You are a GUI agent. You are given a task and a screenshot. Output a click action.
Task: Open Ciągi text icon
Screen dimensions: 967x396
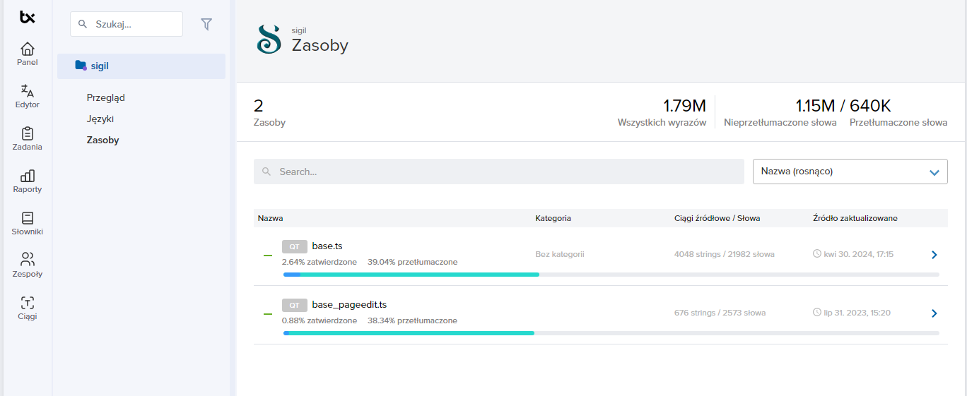click(28, 303)
